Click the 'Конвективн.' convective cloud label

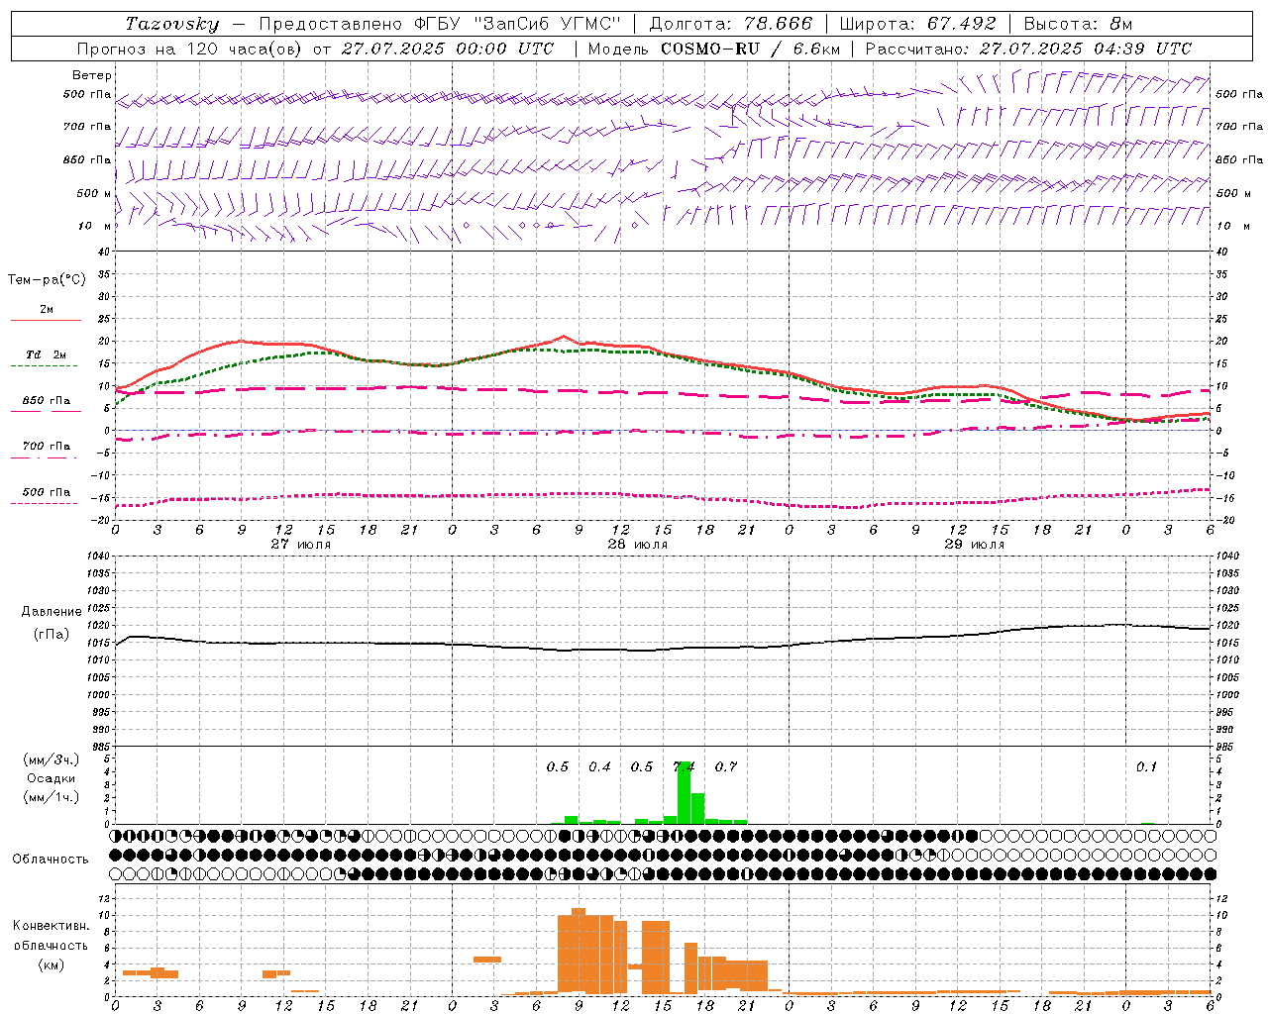[51, 926]
